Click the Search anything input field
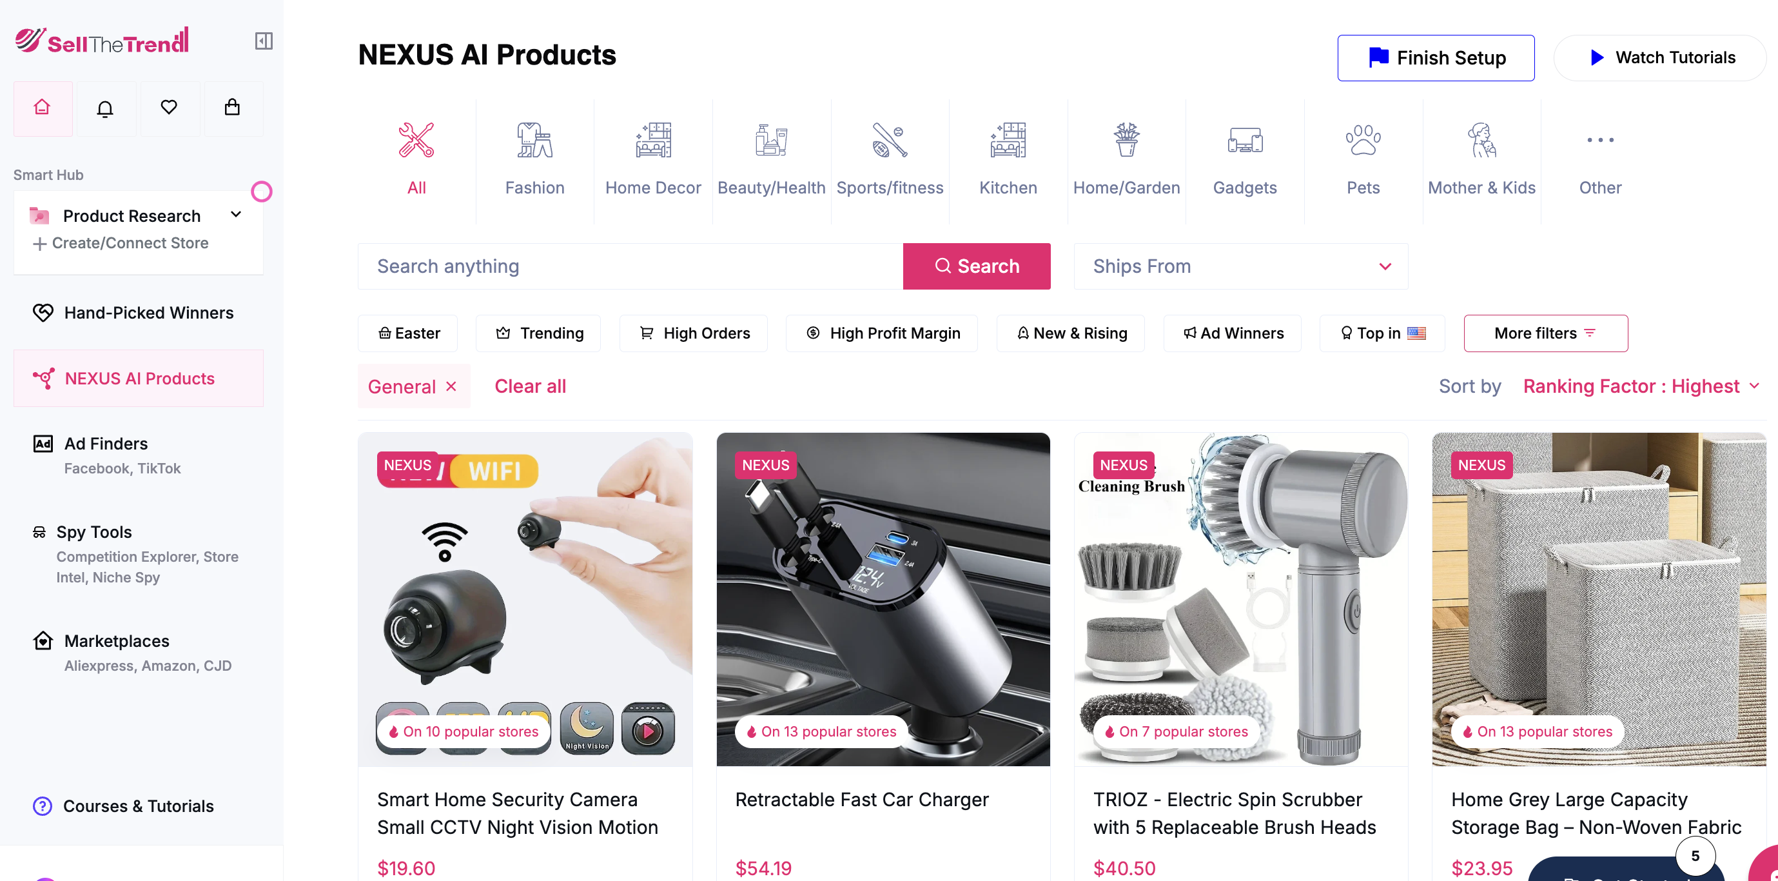 [x=629, y=266]
